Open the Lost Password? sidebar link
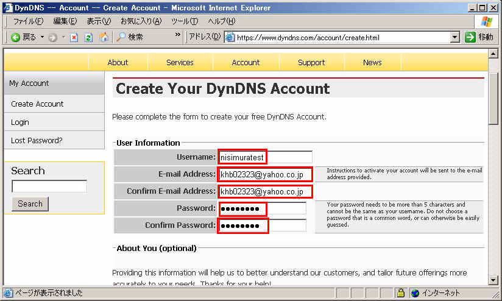 [54, 140]
